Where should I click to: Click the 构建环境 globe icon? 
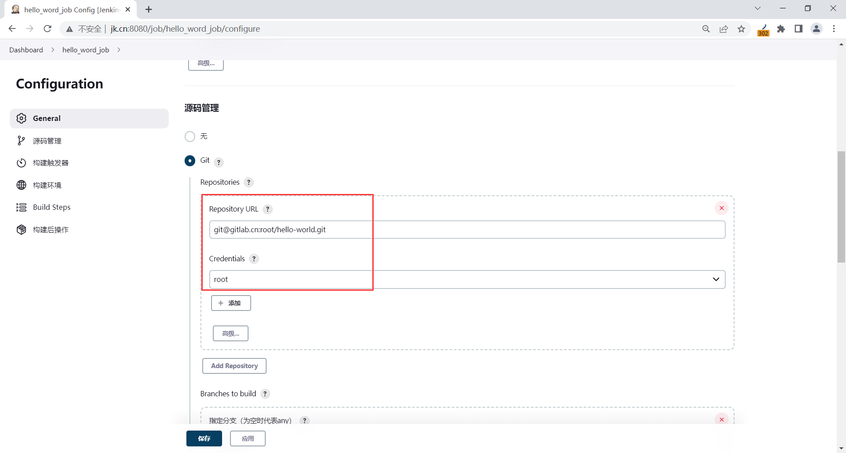pyautogui.click(x=21, y=185)
